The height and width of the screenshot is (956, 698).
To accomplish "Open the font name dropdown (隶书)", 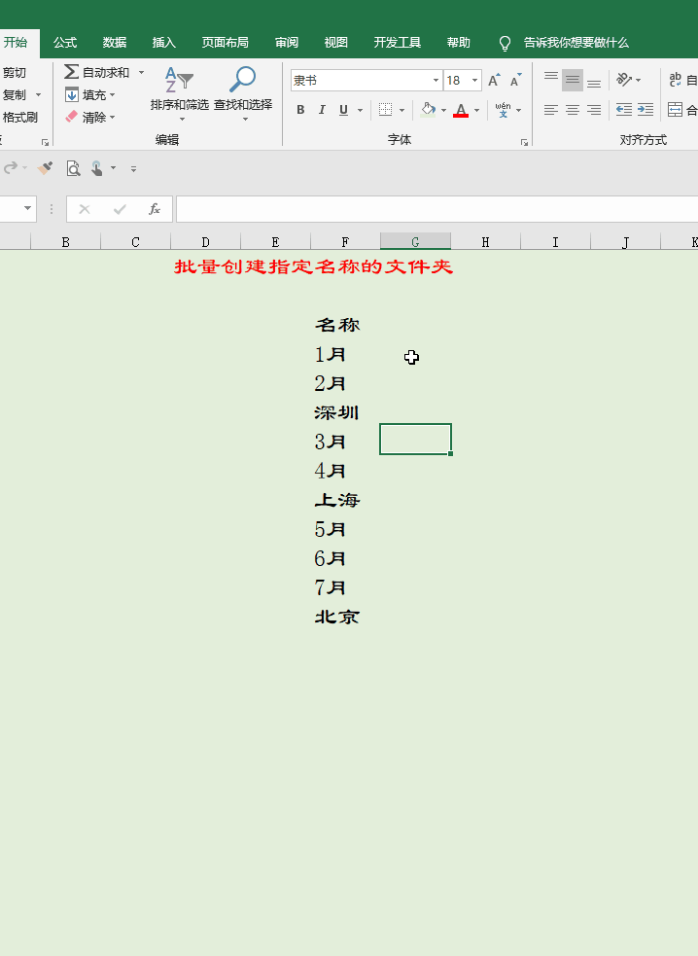I will point(436,81).
